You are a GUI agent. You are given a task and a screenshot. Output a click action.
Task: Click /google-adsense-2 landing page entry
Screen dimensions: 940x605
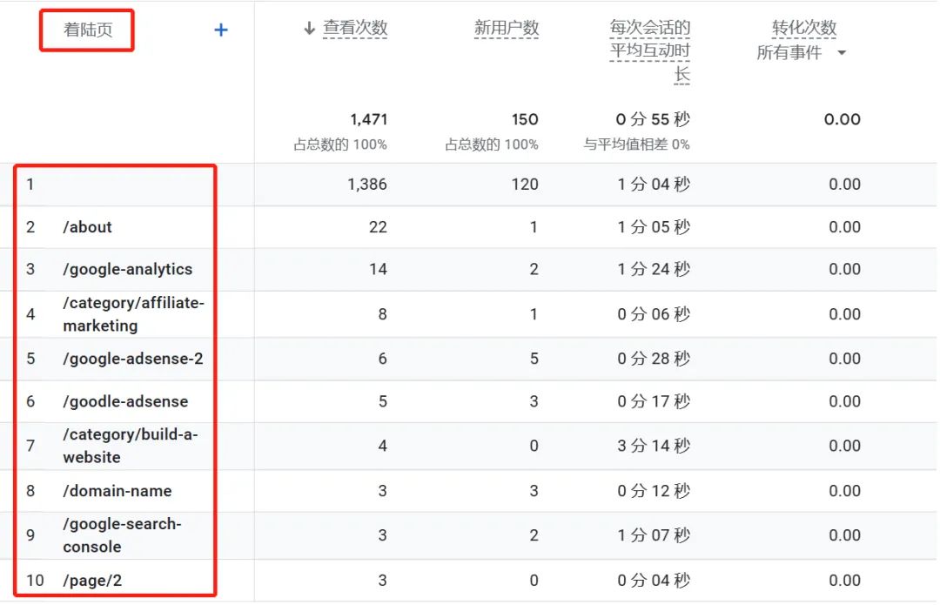132,359
